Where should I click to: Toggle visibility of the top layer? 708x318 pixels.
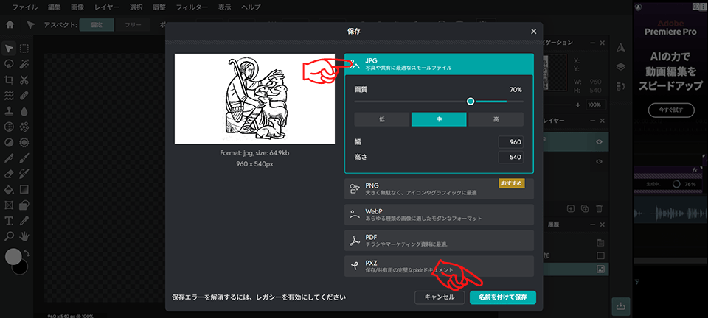pyautogui.click(x=599, y=142)
